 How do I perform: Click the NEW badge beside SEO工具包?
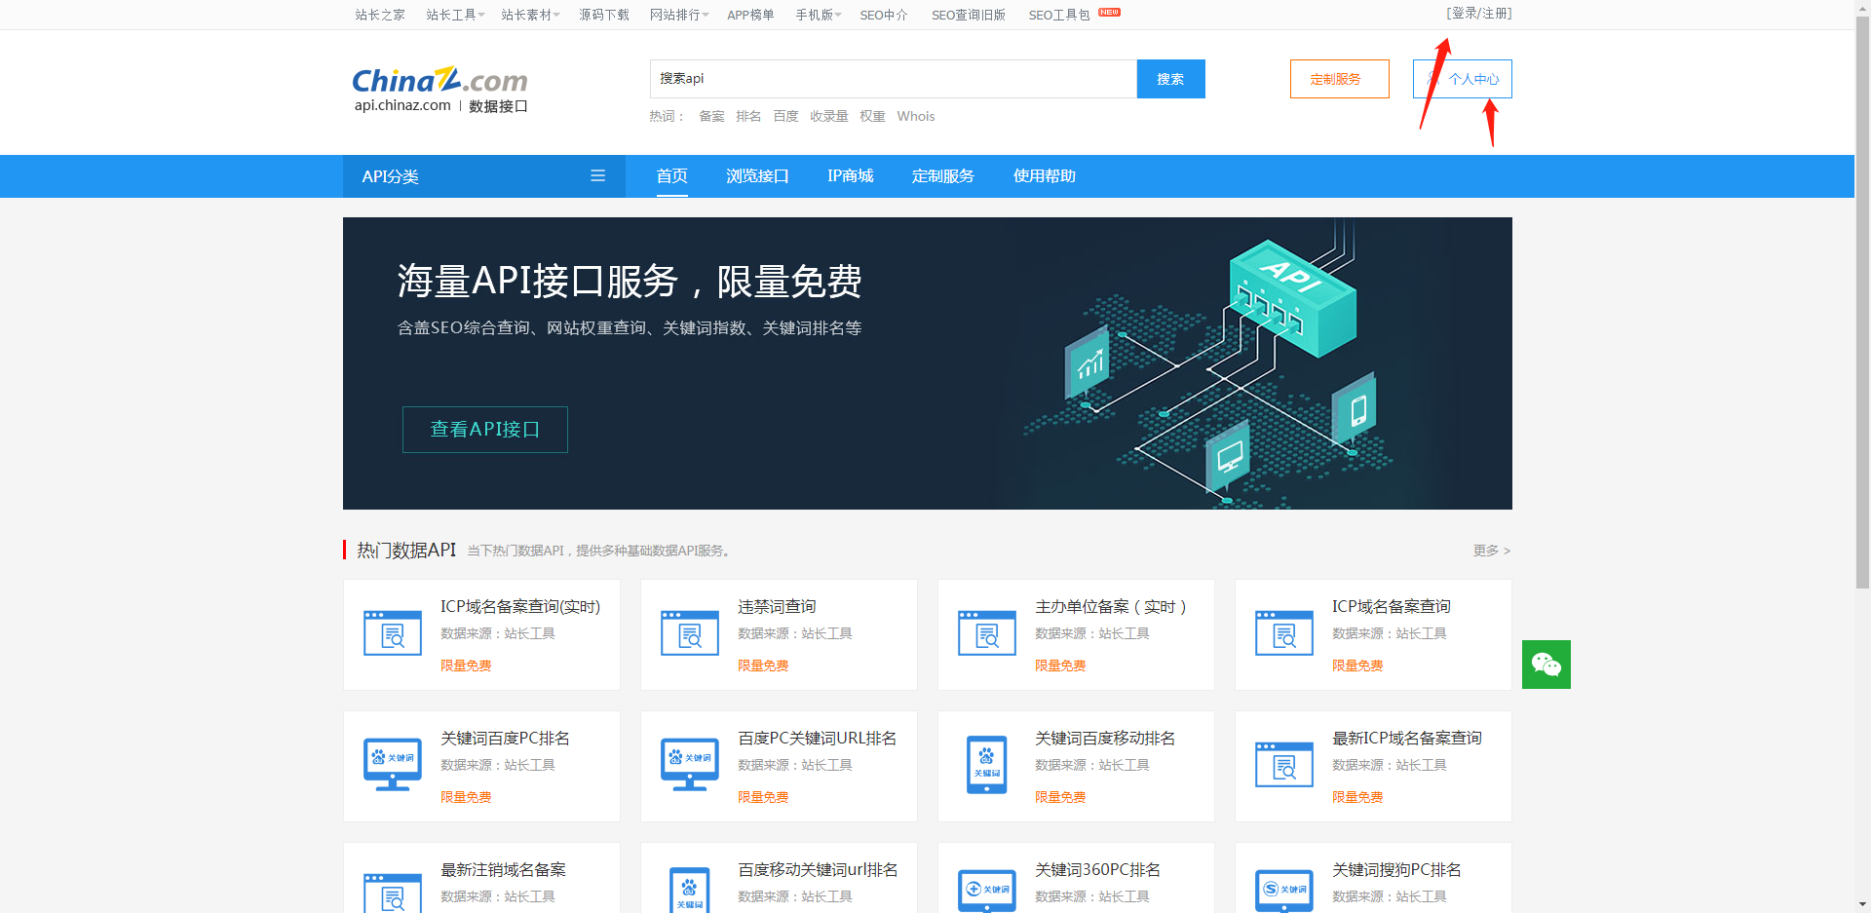[1109, 13]
